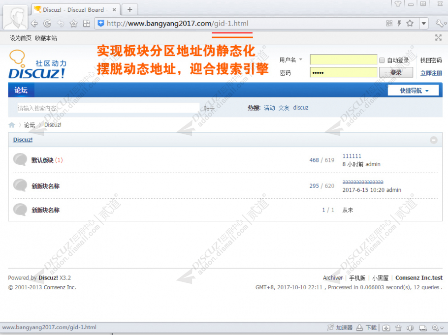Click the plus-box icon in status bar
The height and width of the screenshot is (335, 448).
point(386,328)
